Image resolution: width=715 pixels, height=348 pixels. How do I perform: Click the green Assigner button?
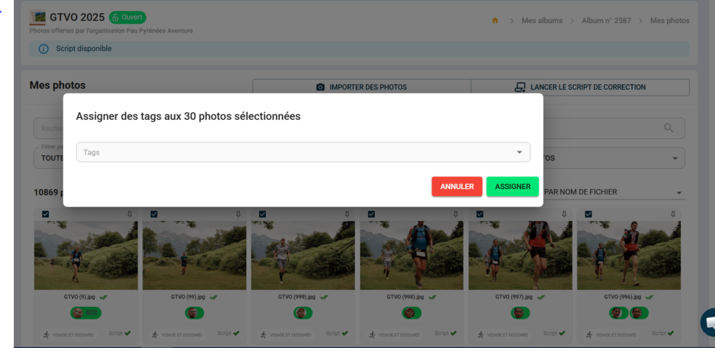tap(513, 186)
